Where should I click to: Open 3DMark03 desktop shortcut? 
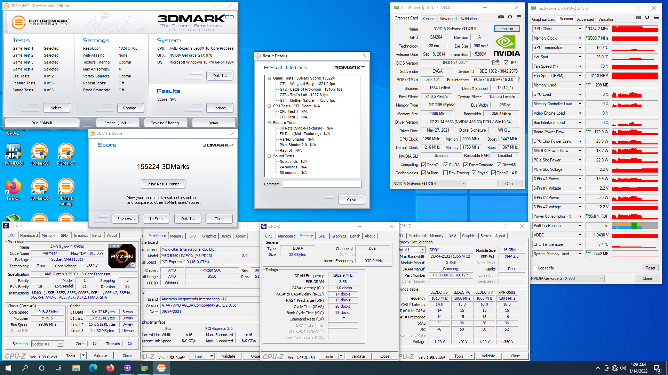[39, 155]
